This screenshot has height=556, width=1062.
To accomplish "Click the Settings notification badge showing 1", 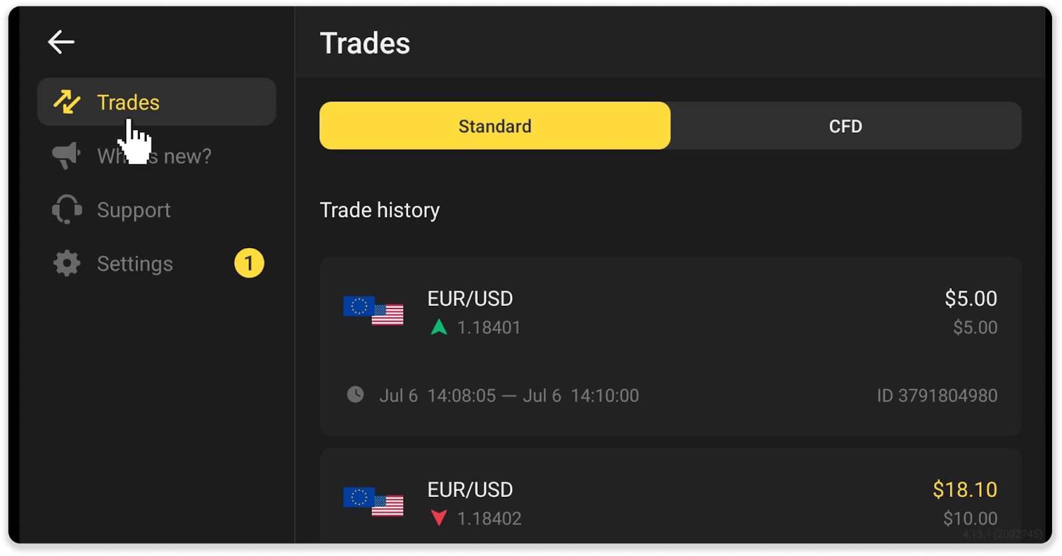I will coord(248,263).
